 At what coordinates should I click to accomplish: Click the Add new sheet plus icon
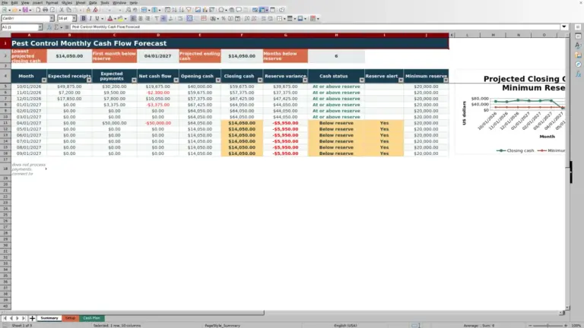(32, 318)
